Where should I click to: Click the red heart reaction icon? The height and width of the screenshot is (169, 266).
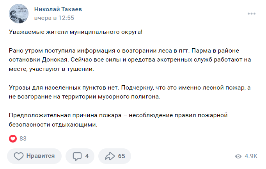click(x=13, y=139)
